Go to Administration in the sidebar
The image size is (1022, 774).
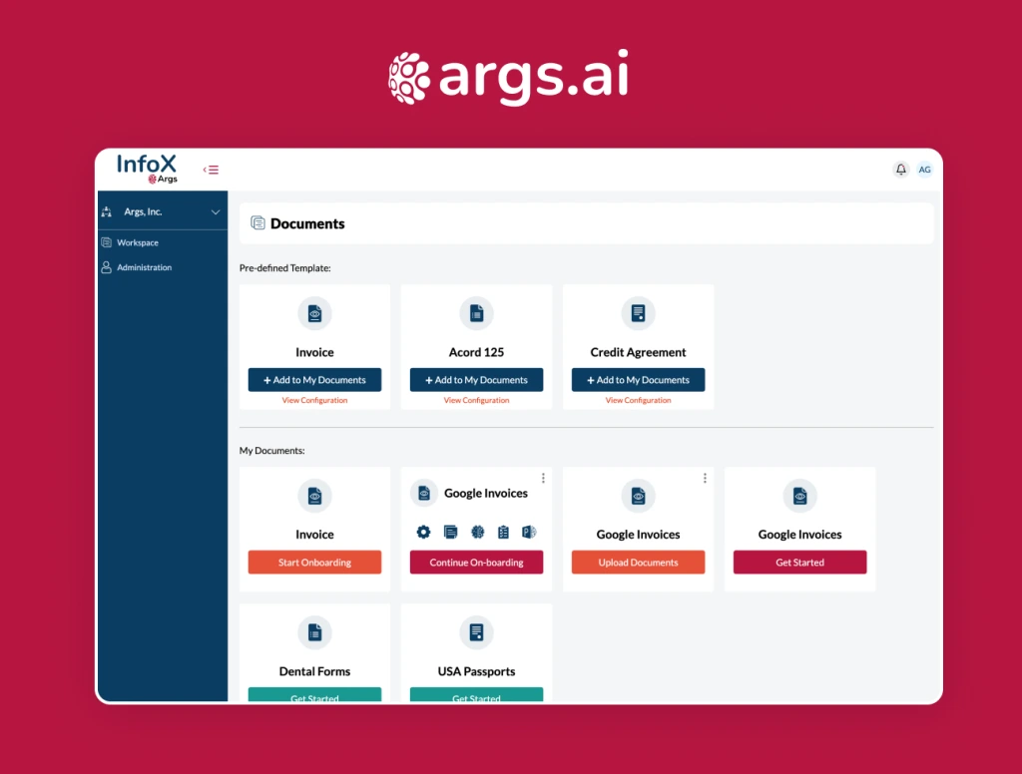tap(144, 267)
